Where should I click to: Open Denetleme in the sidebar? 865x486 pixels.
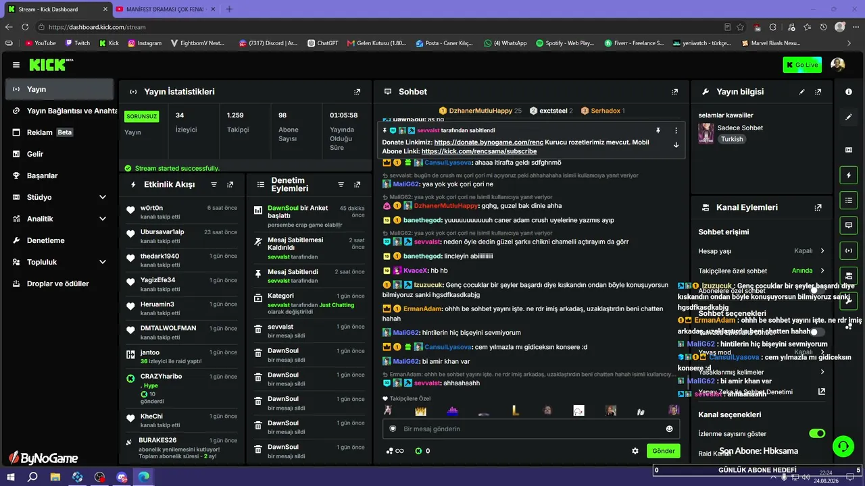(59, 240)
